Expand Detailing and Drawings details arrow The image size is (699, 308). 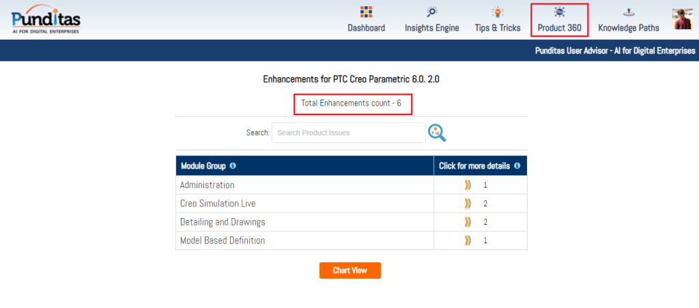pos(468,222)
